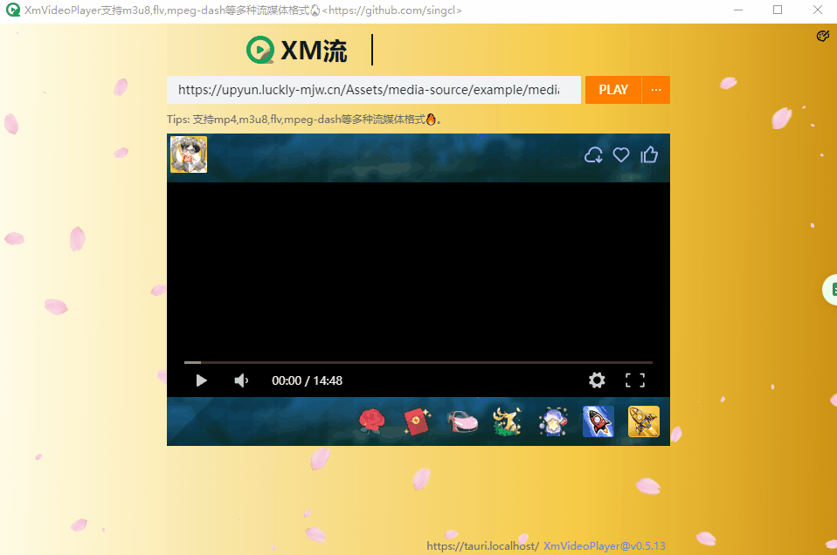The height and width of the screenshot is (555, 837).
Task: Start video playback with the play control
Action: pyautogui.click(x=201, y=380)
